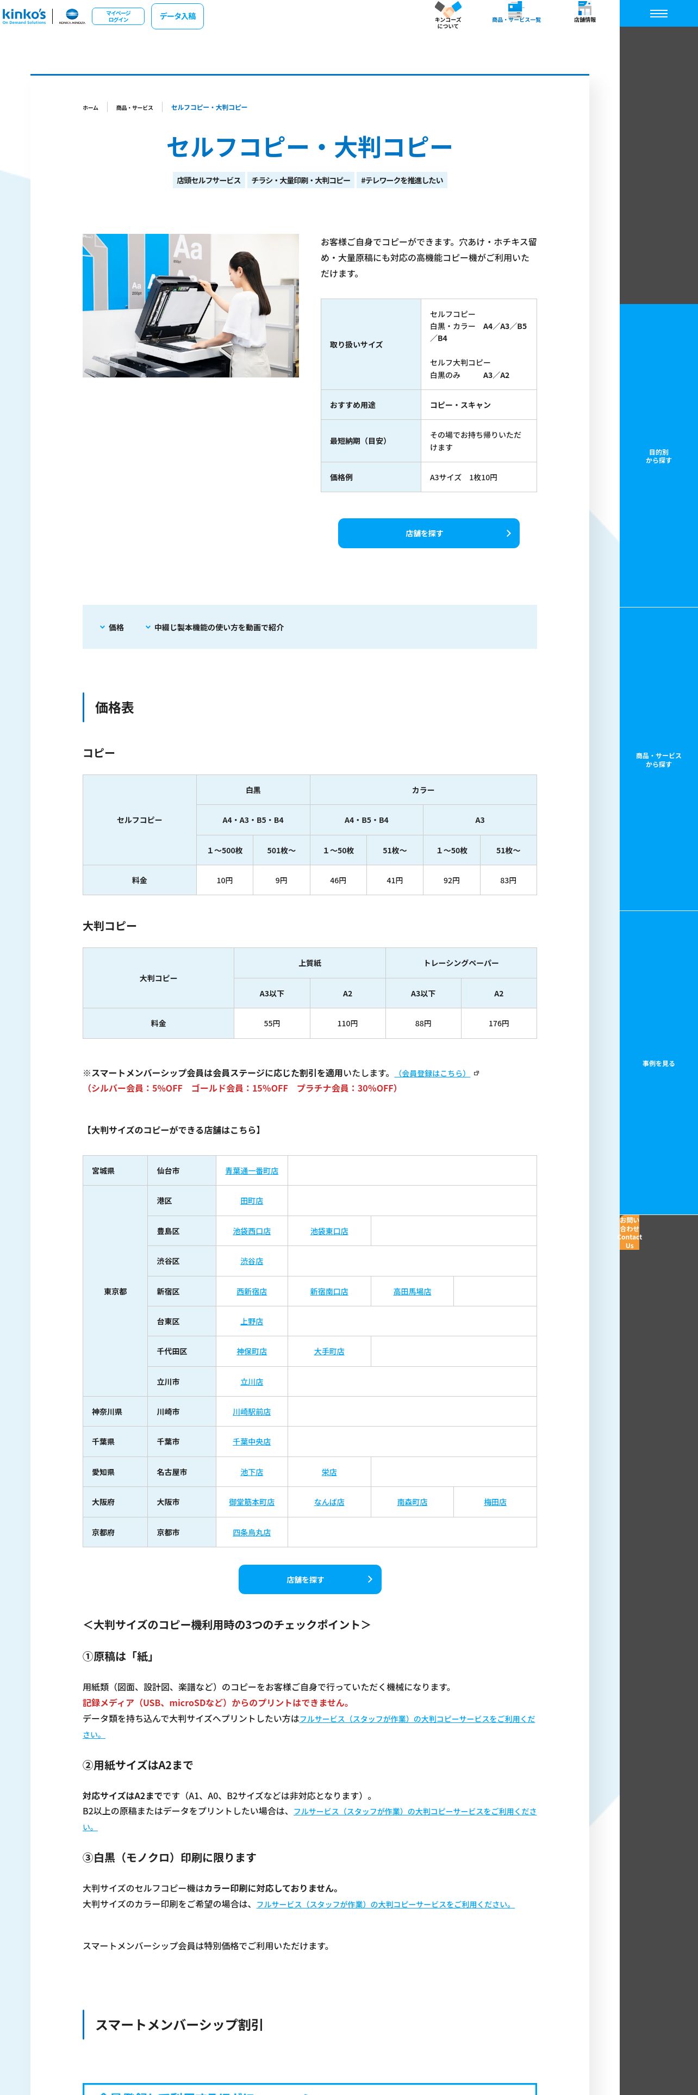
Task: Open 南森町店 store link
Action: (412, 1502)
